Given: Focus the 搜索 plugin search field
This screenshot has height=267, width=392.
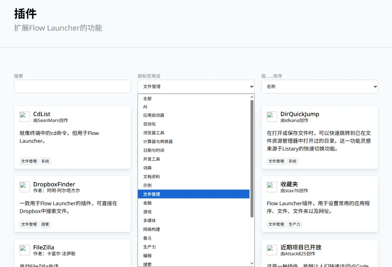Looking at the screenshot, I should pyautogui.click(x=73, y=86).
